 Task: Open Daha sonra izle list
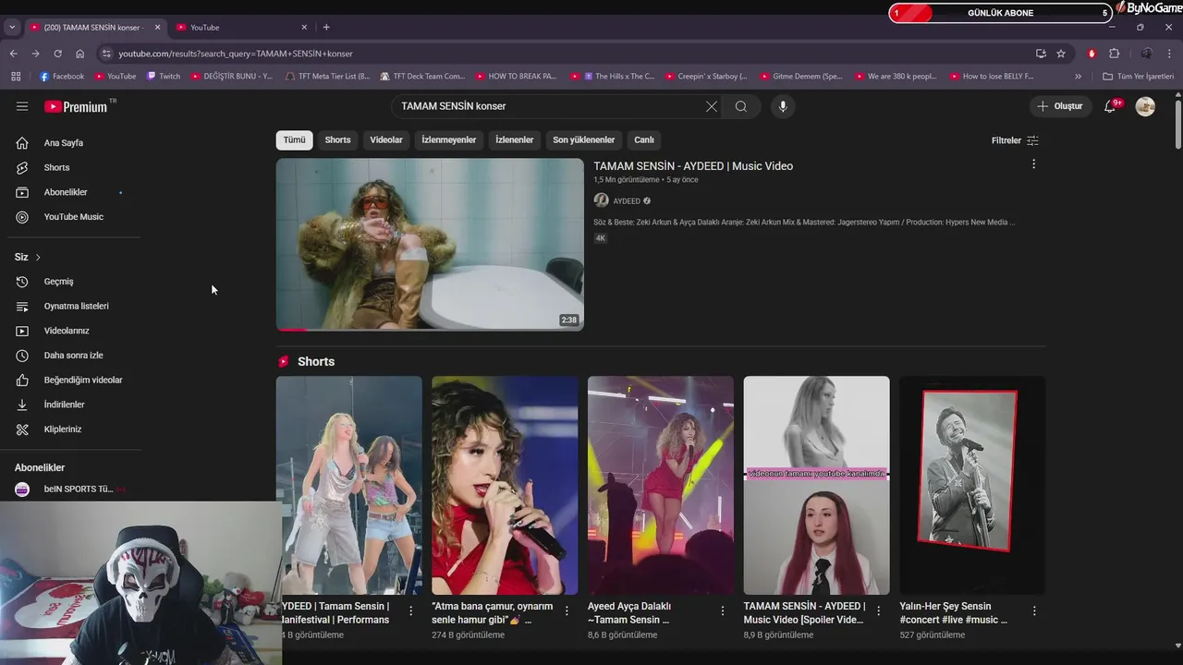(x=76, y=356)
